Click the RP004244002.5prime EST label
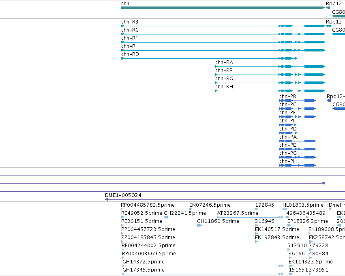The height and width of the screenshot is (276, 345). pos(148,246)
